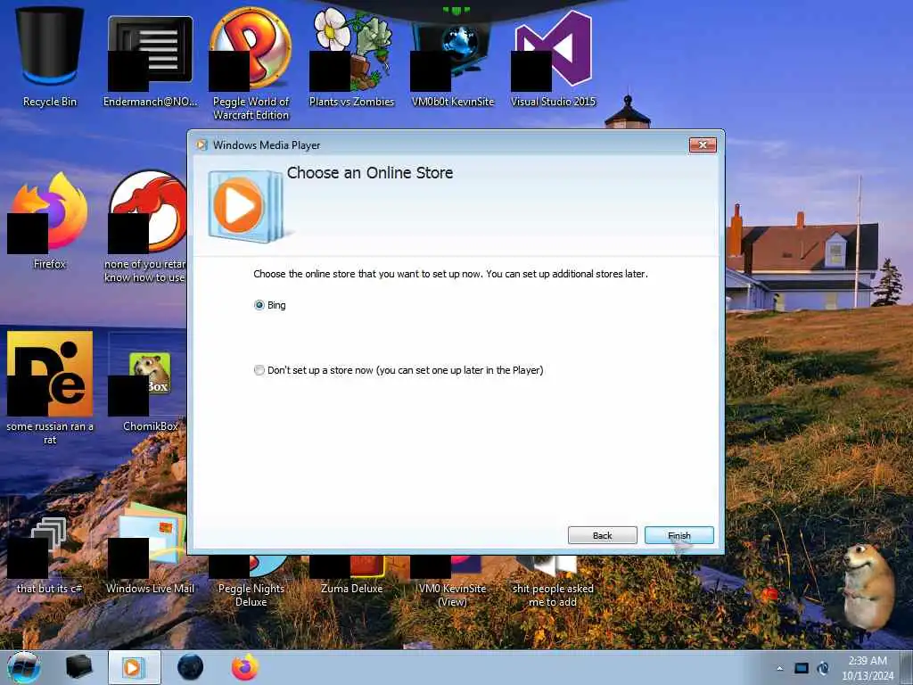Go Back in the setup wizard

pyautogui.click(x=602, y=535)
